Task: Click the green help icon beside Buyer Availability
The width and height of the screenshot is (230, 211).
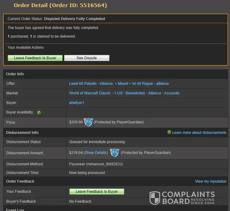Action: coord(39,113)
